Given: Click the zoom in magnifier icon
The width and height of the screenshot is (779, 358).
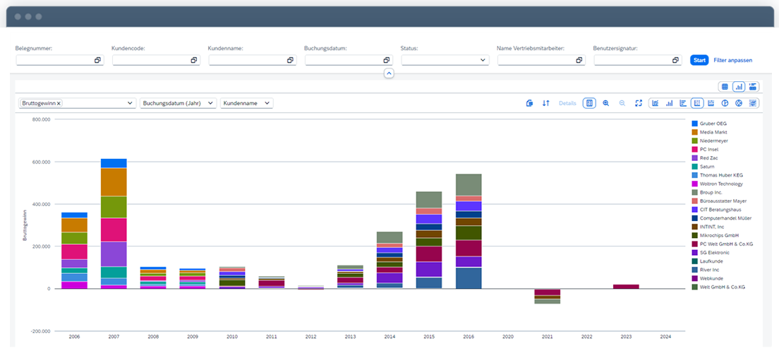Looking at the screenshot, I should point(606,103).
